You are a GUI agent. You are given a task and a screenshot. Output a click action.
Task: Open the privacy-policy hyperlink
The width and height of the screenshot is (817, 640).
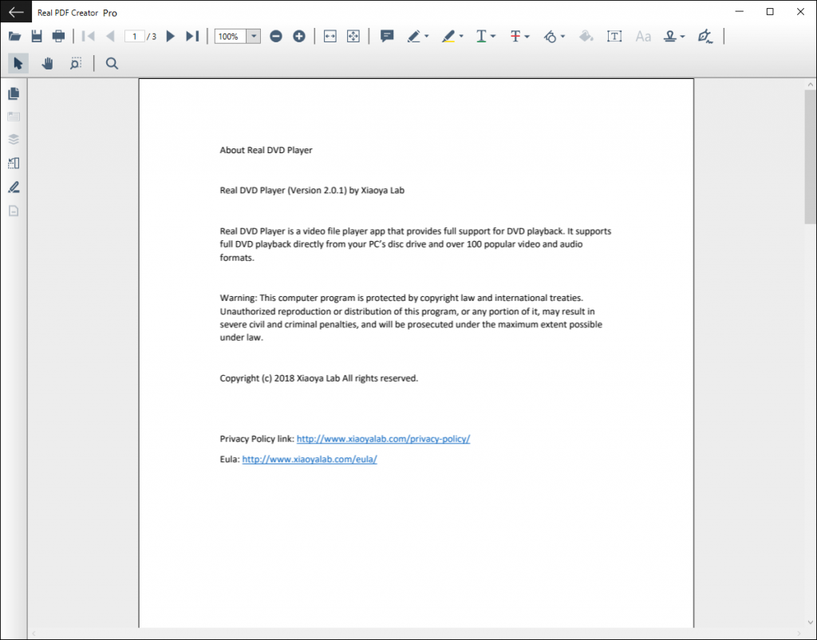[x=383, y=439]
